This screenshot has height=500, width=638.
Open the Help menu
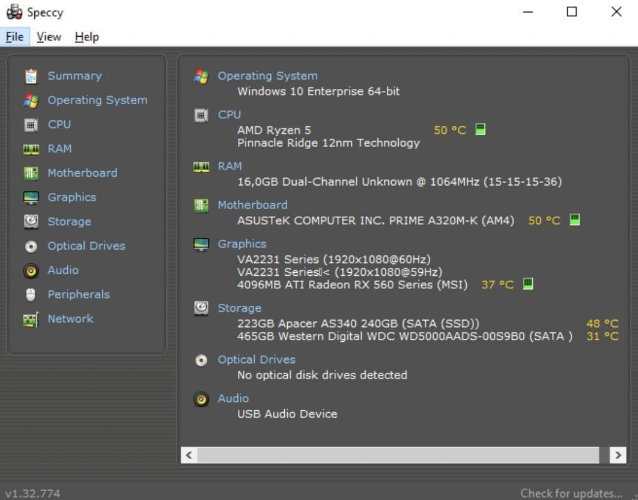pyautogui.click(x=87, y=37)
